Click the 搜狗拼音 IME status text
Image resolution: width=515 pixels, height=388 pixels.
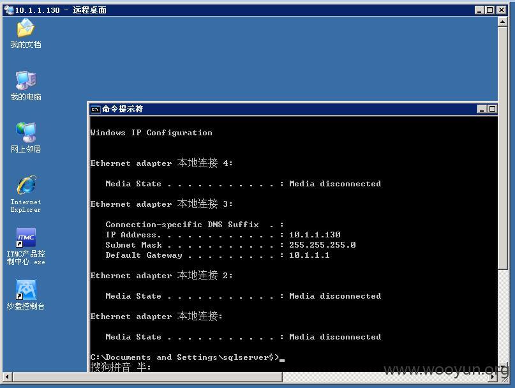(x=121, y=367)
